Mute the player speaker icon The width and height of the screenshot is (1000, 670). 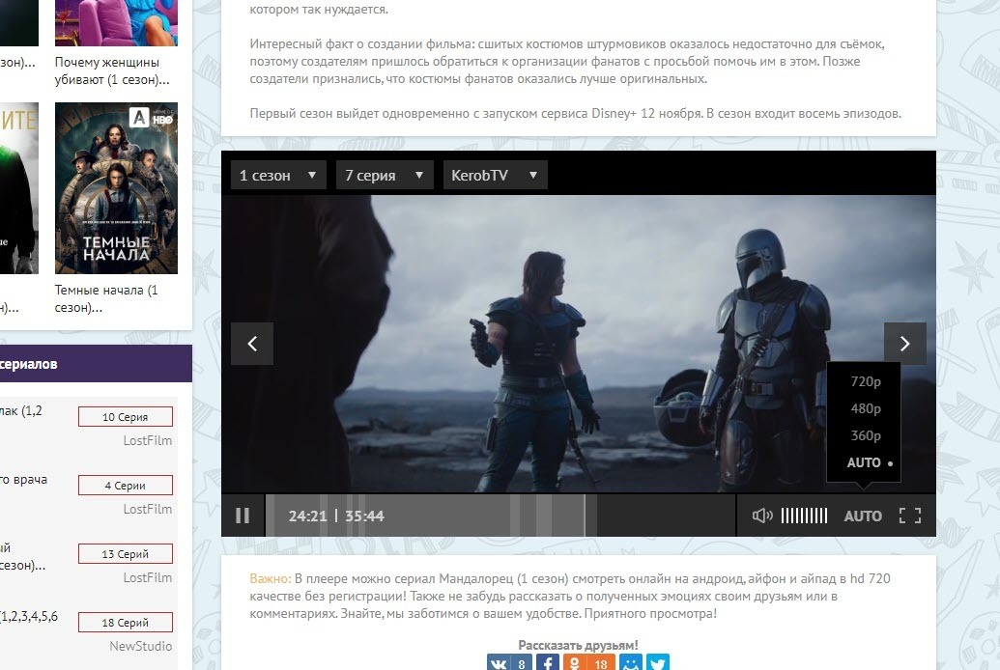(762, 516)
